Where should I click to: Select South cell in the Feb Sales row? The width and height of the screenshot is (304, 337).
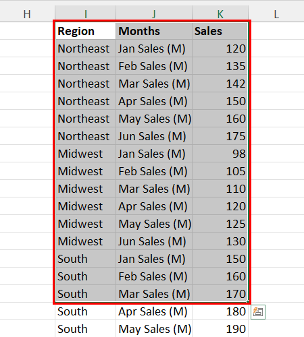[x=86, y=276]
